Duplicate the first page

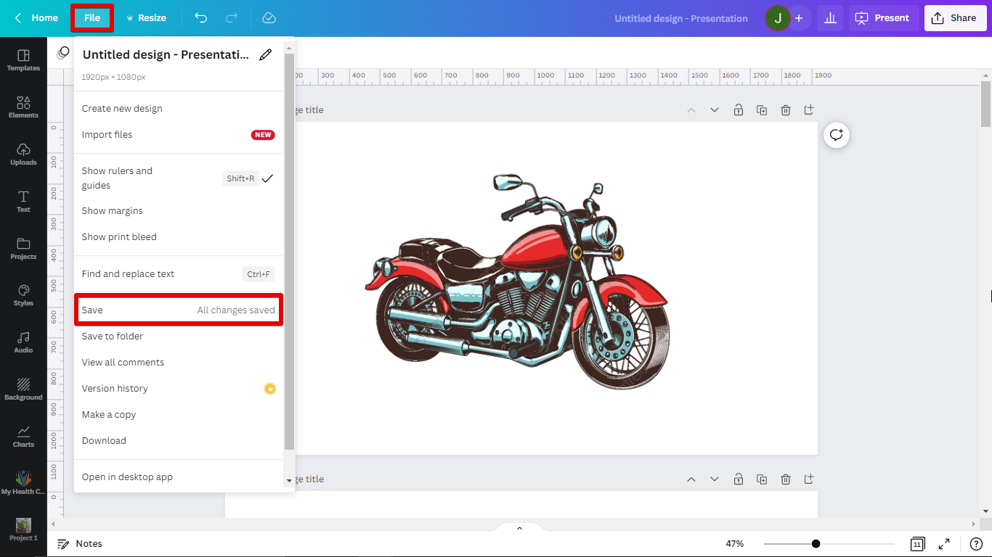762,110
